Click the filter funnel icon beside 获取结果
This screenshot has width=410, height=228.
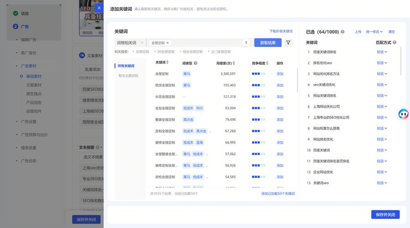[288, 43]
